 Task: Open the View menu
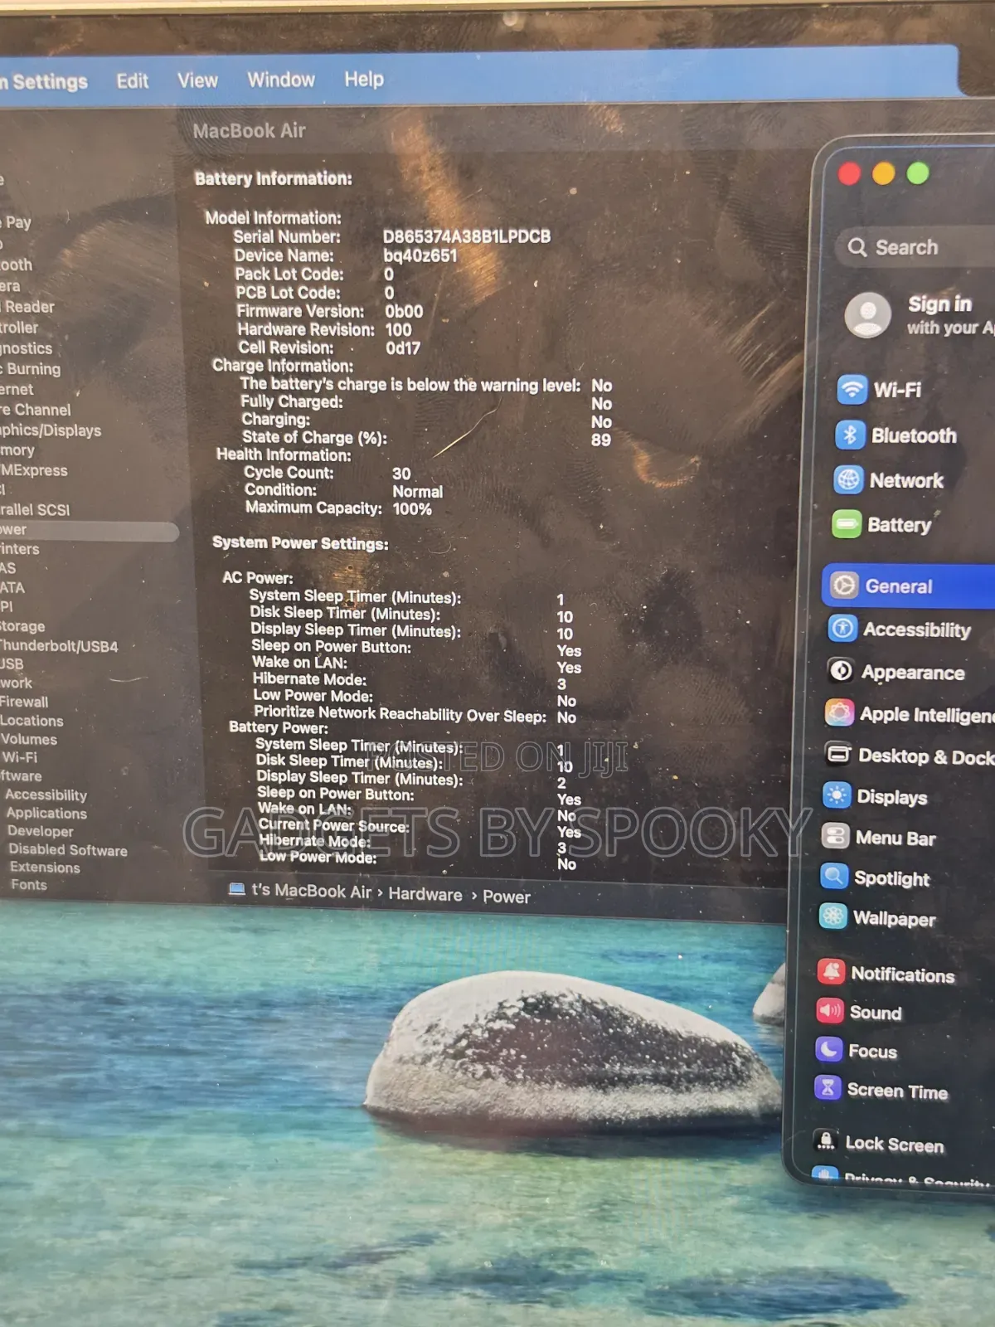point(197,80)
